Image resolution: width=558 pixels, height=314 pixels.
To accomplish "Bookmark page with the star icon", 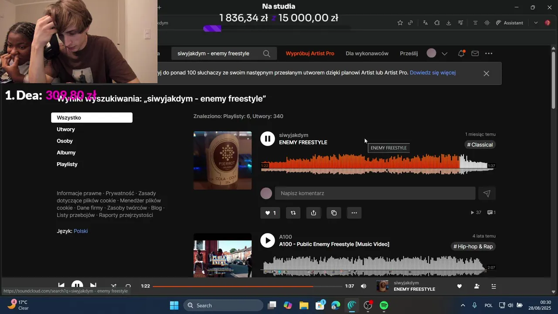I will click(400, 23).
